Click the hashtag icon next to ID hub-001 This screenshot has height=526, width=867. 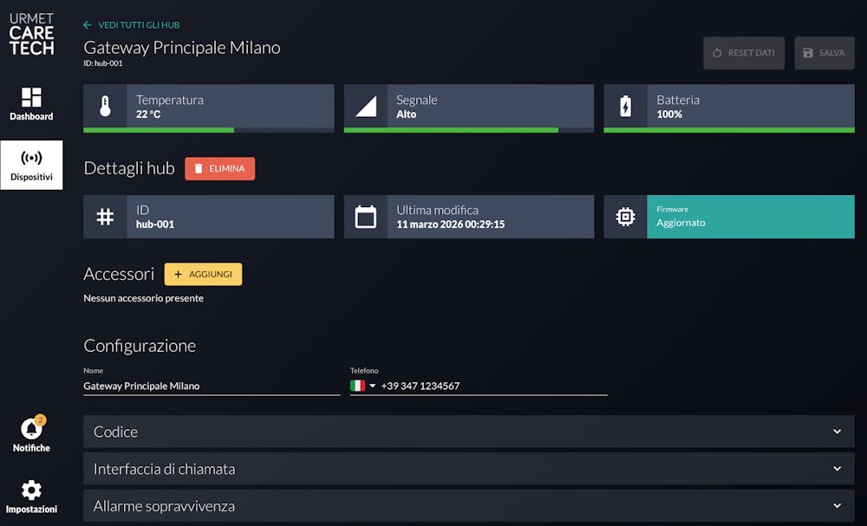[x=105, y=217]
